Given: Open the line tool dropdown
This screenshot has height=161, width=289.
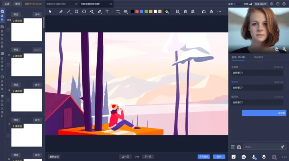Looking at the screenshot, I should [69, 12].
